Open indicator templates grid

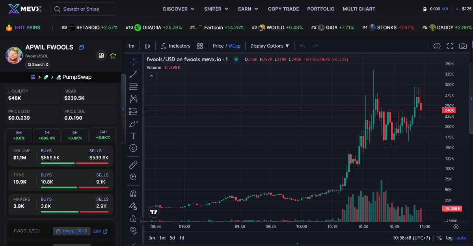(200, 46)
